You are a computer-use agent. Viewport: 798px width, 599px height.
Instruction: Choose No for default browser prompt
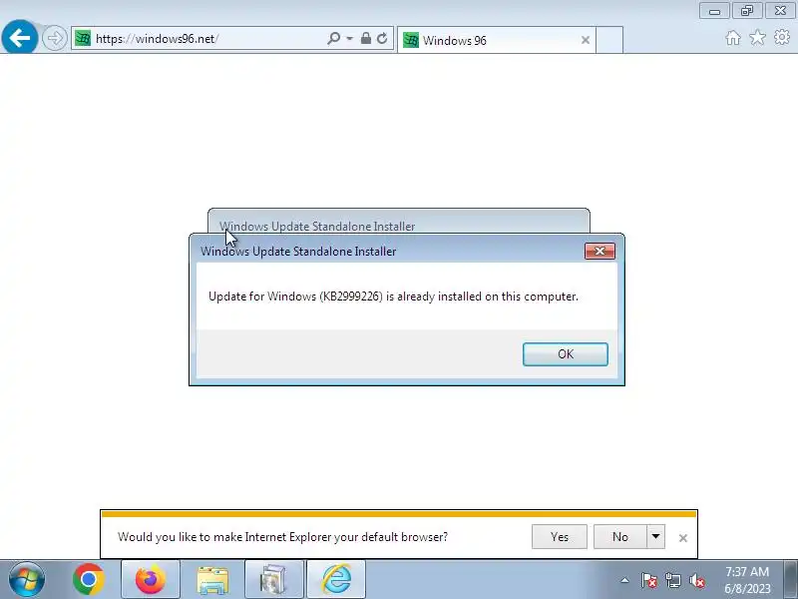[x=619, y=537]
